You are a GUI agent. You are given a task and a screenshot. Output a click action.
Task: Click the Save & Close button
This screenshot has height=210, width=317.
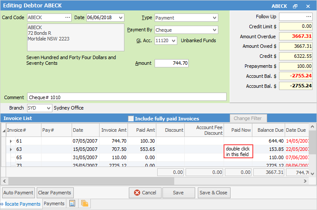[x=214, y=193]
